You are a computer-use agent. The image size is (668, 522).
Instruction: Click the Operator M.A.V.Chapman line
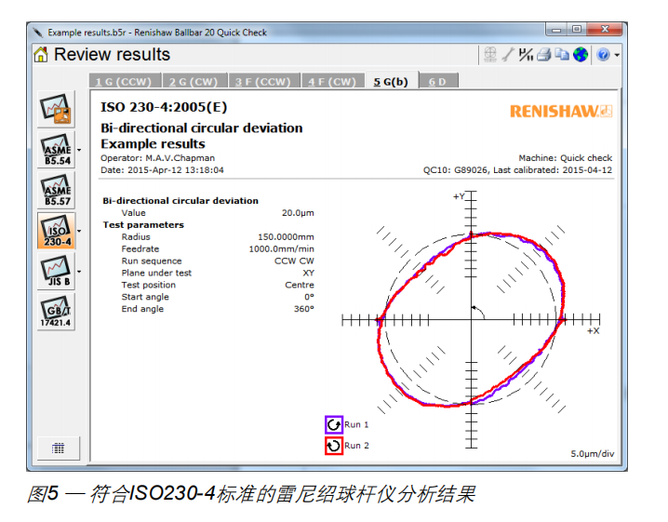(157, 158)
